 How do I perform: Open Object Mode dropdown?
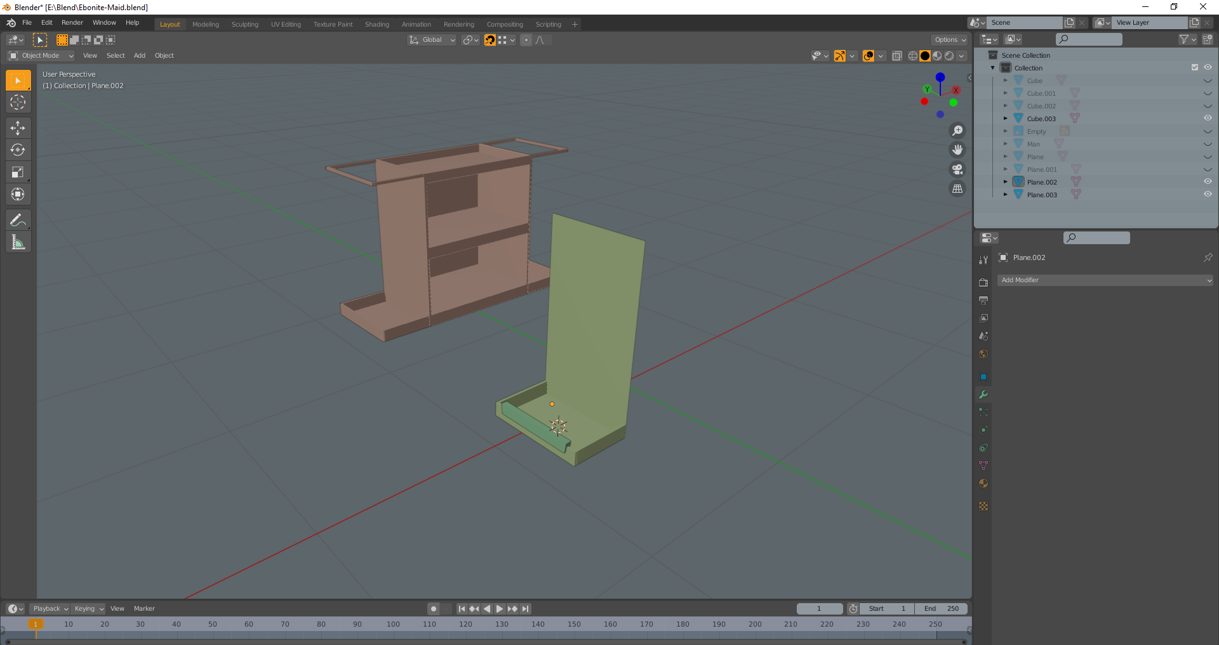(41, 56)
